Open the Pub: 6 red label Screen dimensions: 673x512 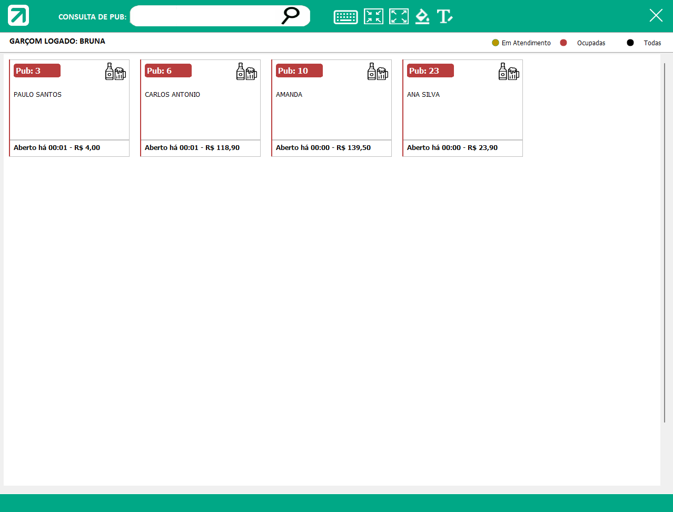[x=168, y=71]
